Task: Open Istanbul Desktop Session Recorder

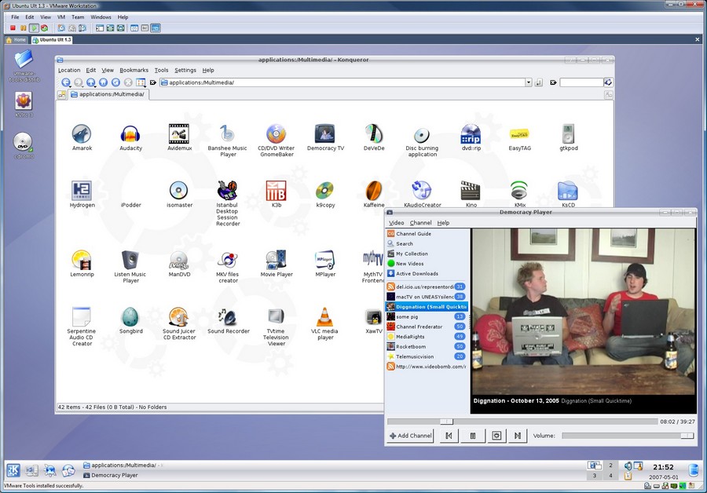Action: [228, 191]
